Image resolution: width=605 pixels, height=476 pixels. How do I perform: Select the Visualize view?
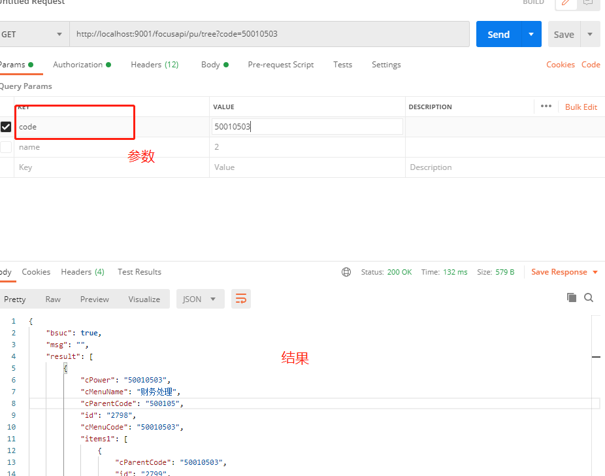[144, 299]
